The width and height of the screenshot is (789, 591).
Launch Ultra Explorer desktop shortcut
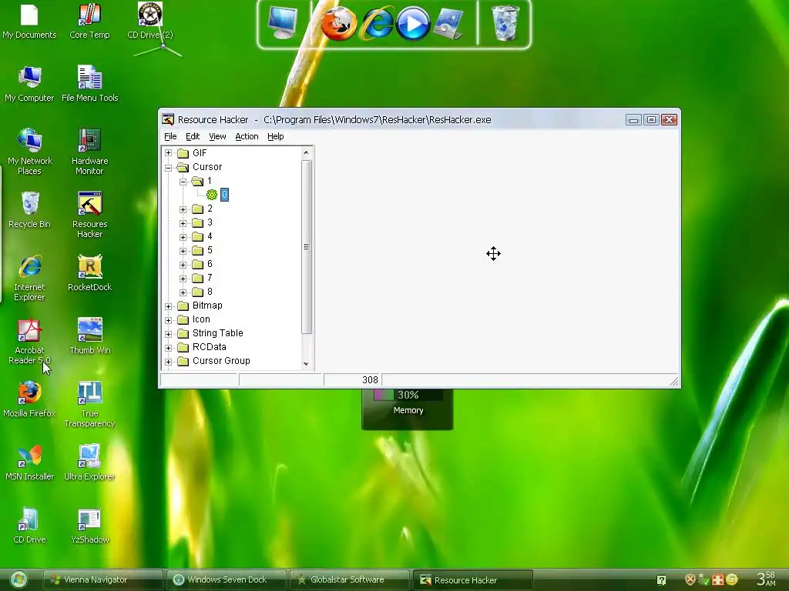tap(89, 463)
